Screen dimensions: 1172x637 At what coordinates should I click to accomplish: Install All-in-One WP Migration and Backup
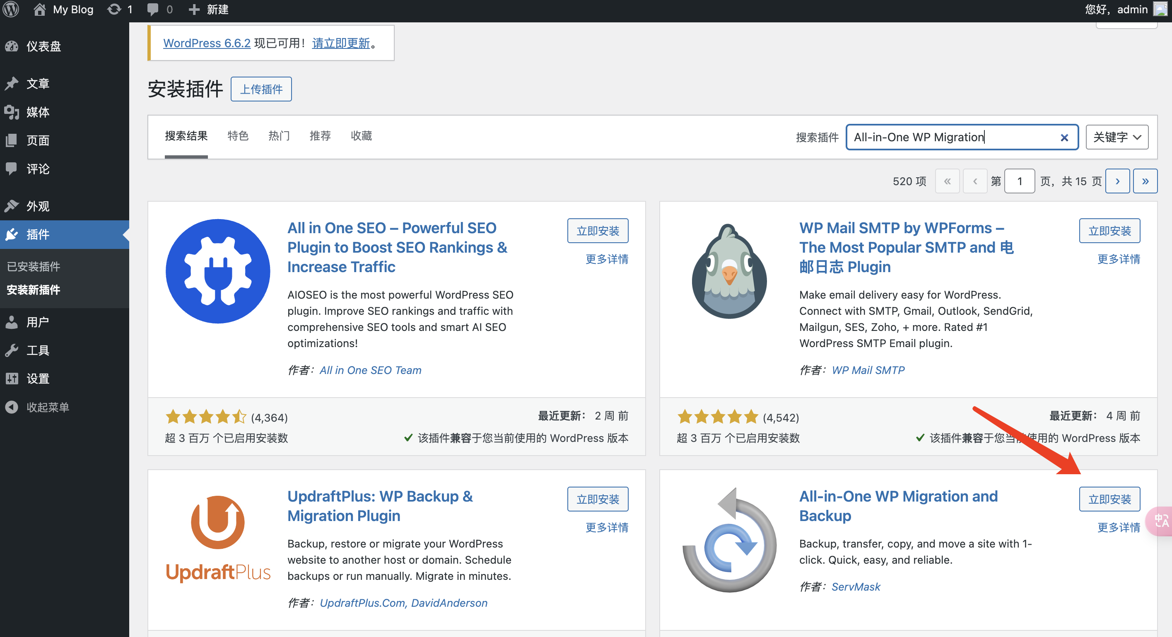tap(1109, 499)
